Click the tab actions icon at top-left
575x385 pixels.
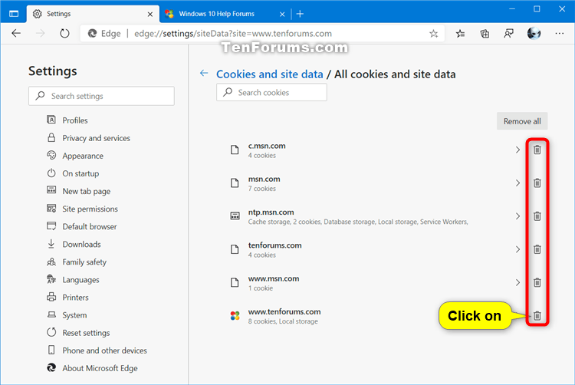pos(14,14)
